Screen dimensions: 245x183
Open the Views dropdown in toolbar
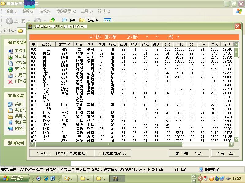point(109,21)
